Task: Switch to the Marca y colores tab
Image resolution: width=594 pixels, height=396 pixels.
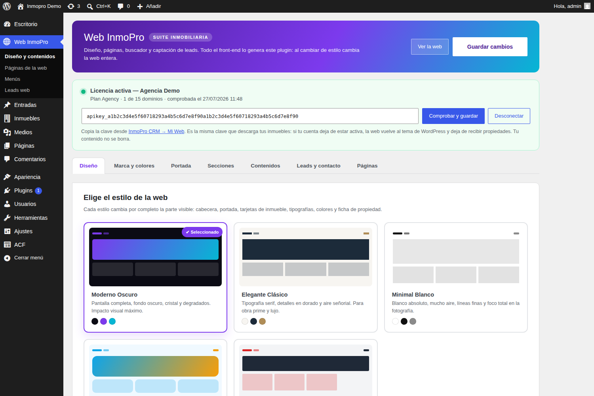Action: [x=134, y=166]
